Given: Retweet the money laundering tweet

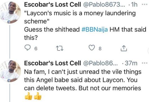Looking at the screenshot, I should coord(60,48).
